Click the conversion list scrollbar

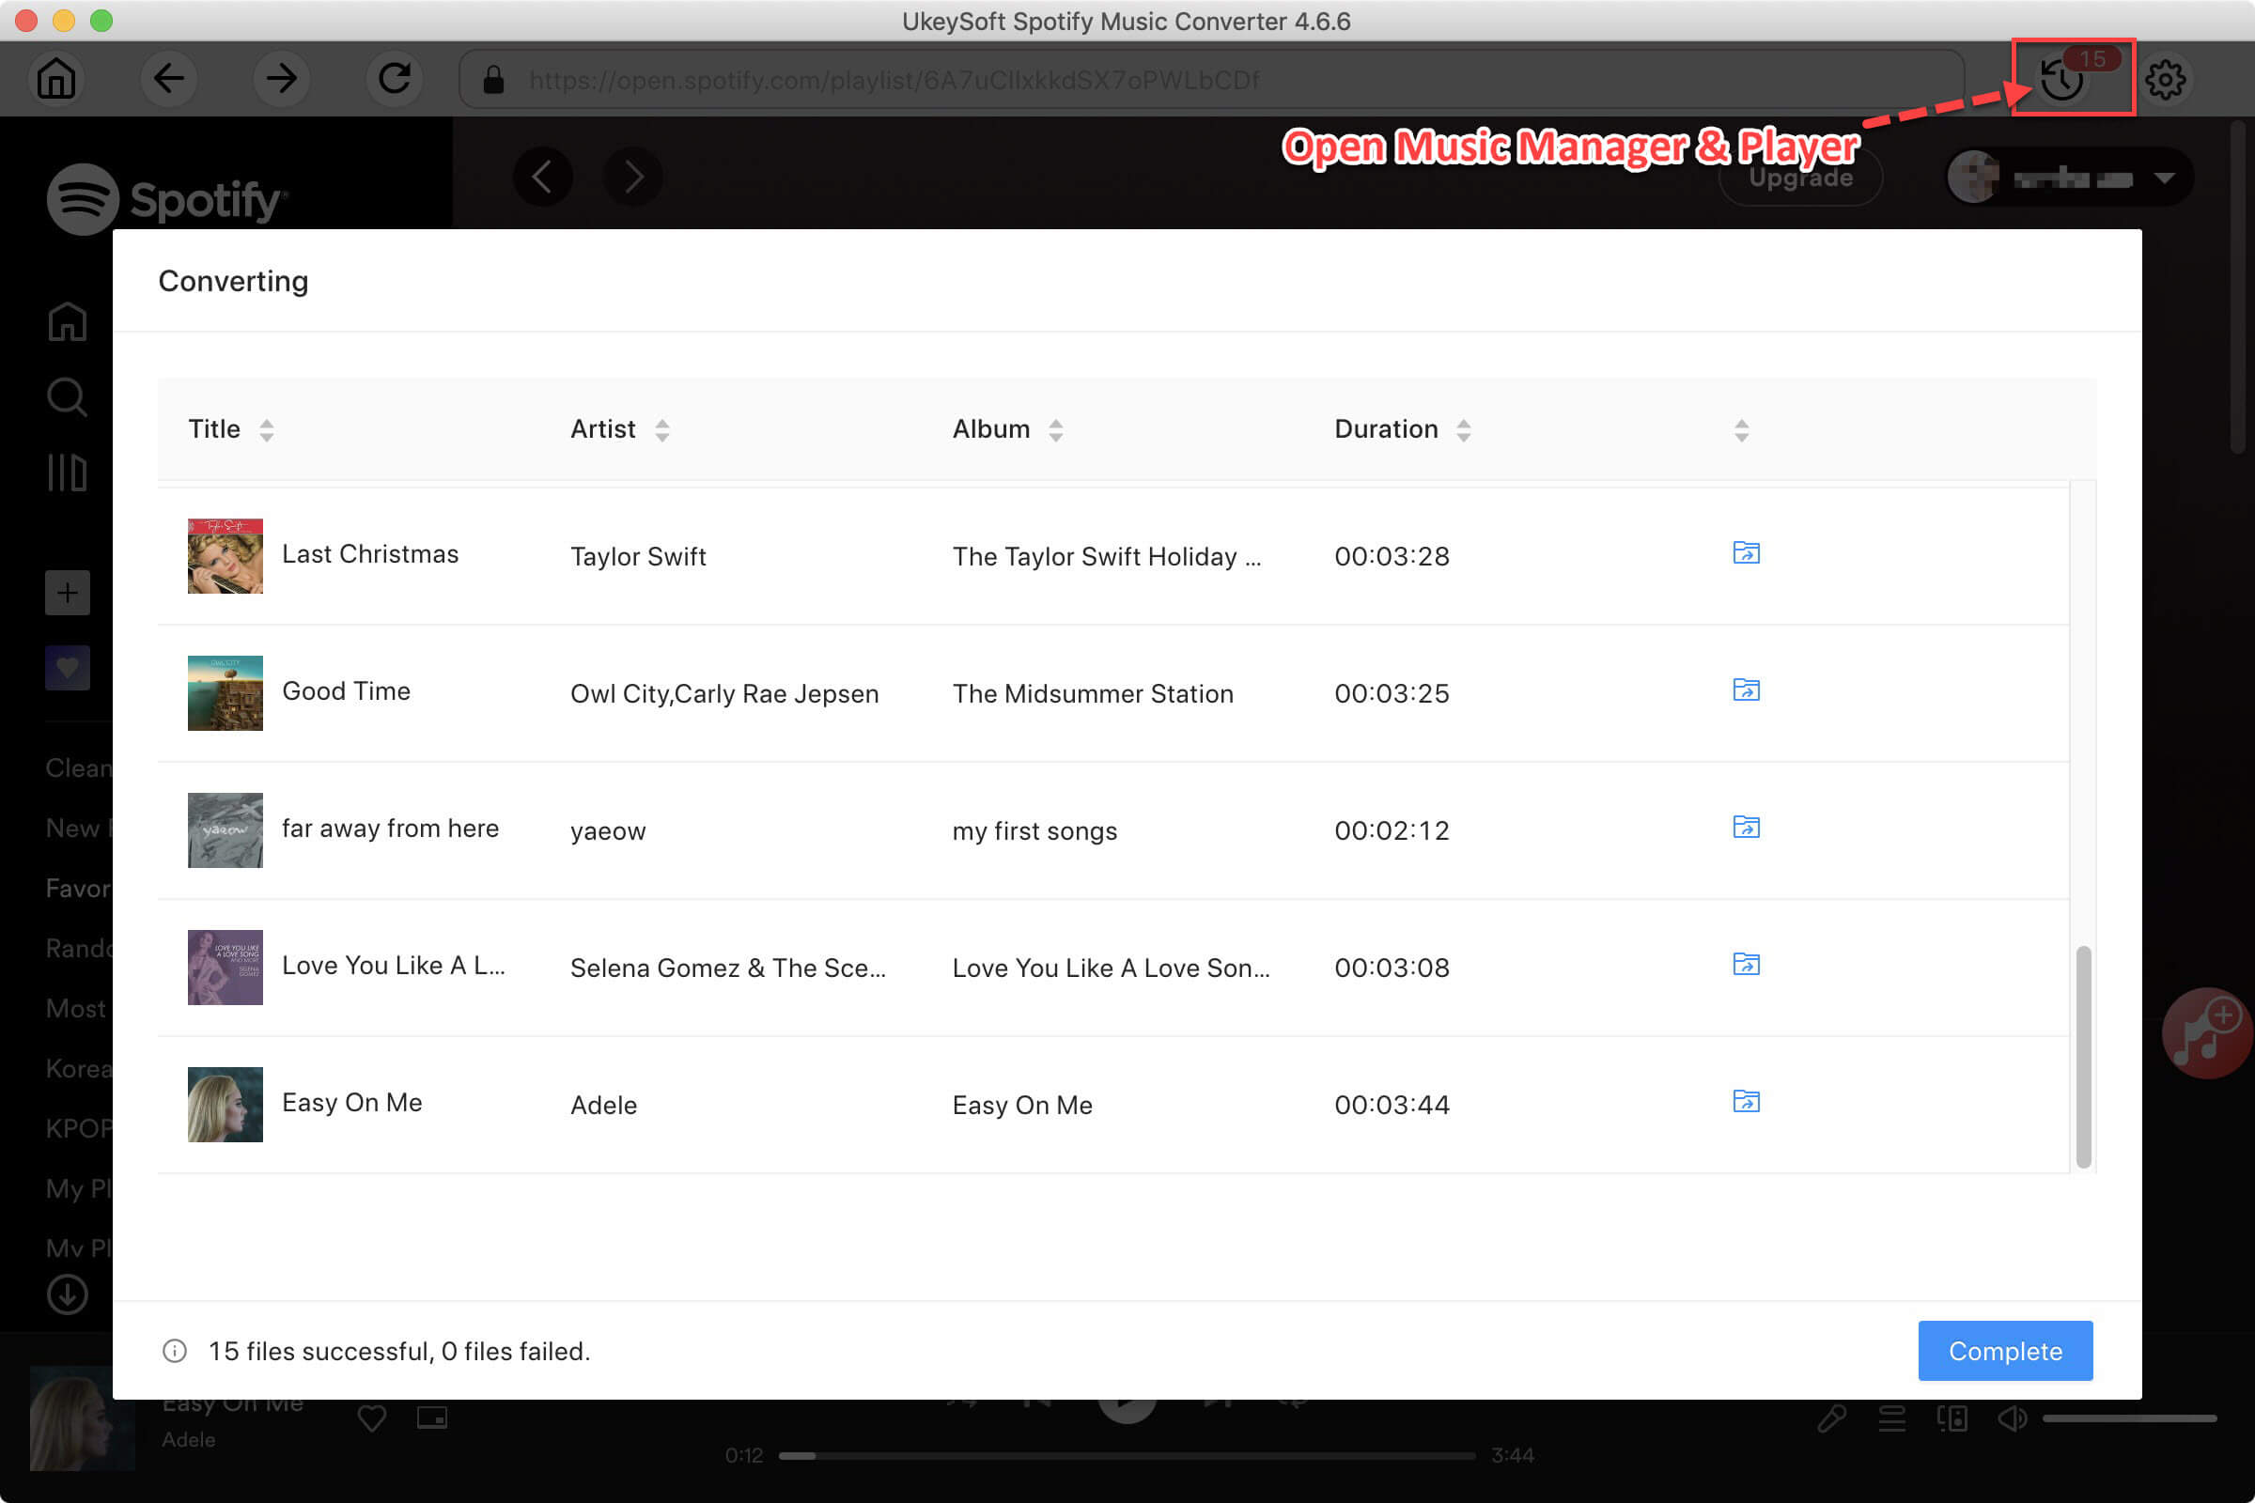[x=2083, y=1056]
